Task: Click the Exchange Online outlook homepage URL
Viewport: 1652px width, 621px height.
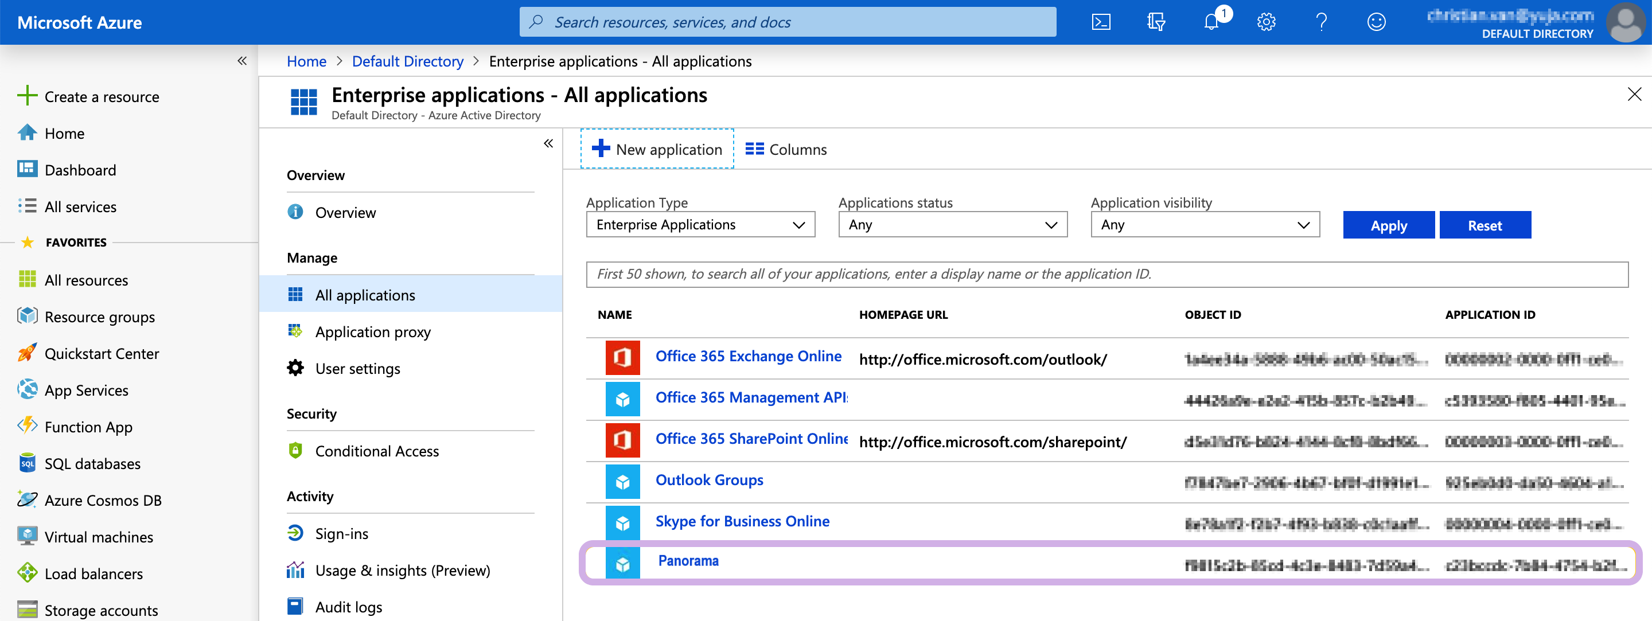Action: point(983,360)
